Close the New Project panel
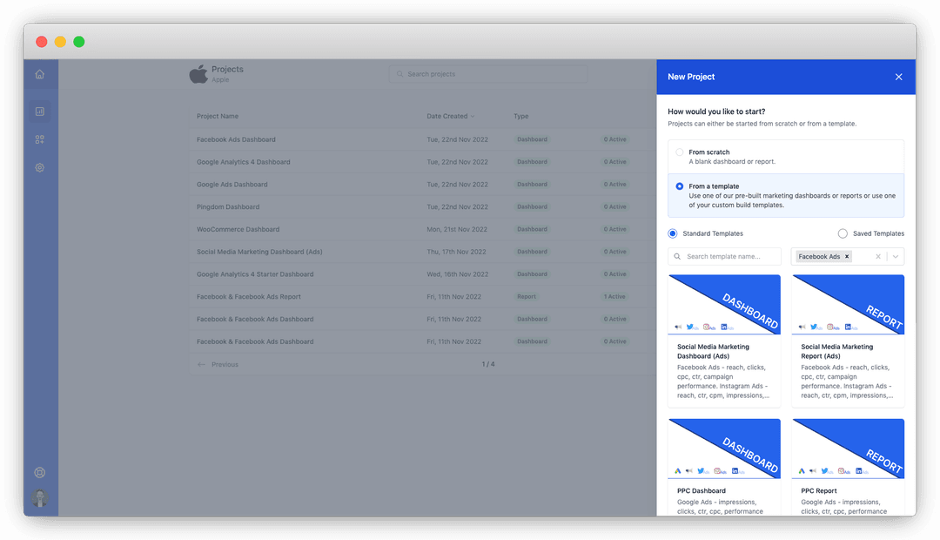940x540 pixels. point(898,77)
